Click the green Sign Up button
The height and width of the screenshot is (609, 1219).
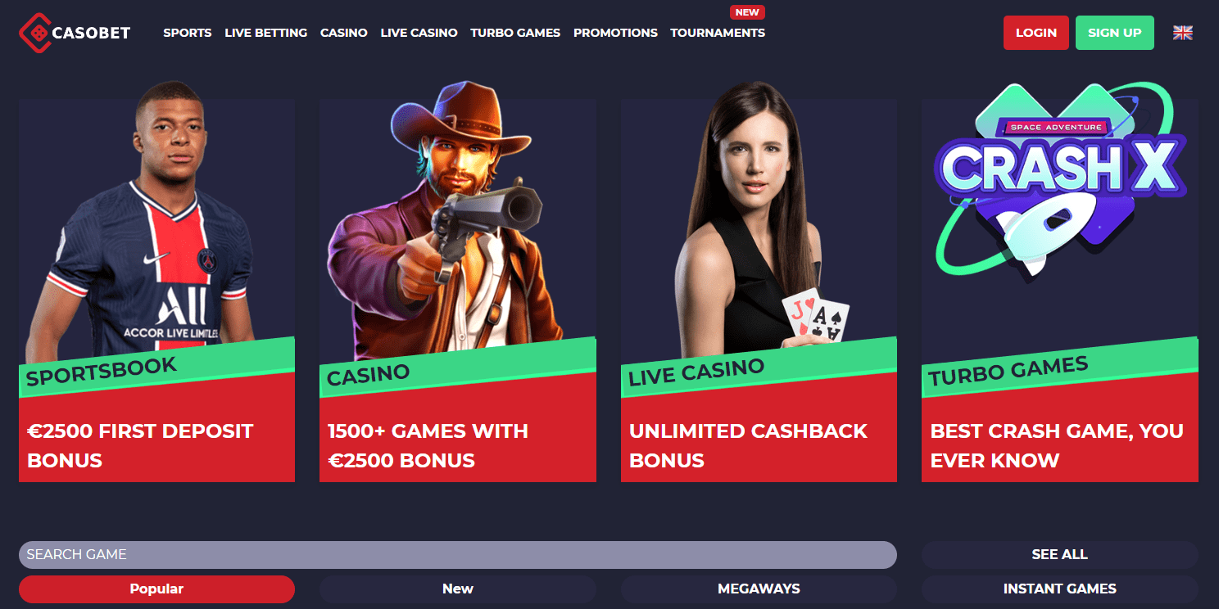click(1115, 33)
